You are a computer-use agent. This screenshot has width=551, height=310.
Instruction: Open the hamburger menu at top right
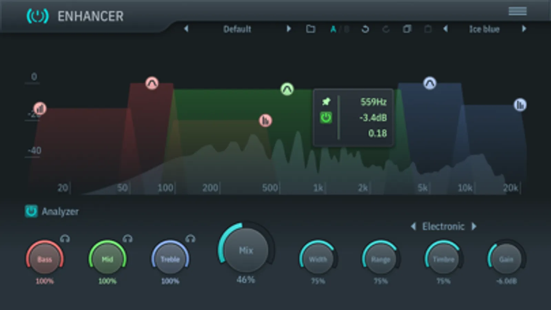518,11
